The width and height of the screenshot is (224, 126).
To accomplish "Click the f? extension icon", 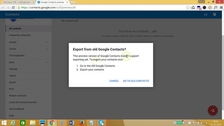I will pyautogui.click(x=216, y=7).
